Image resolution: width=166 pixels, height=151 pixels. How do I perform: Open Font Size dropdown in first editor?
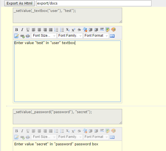coord(44,36)
